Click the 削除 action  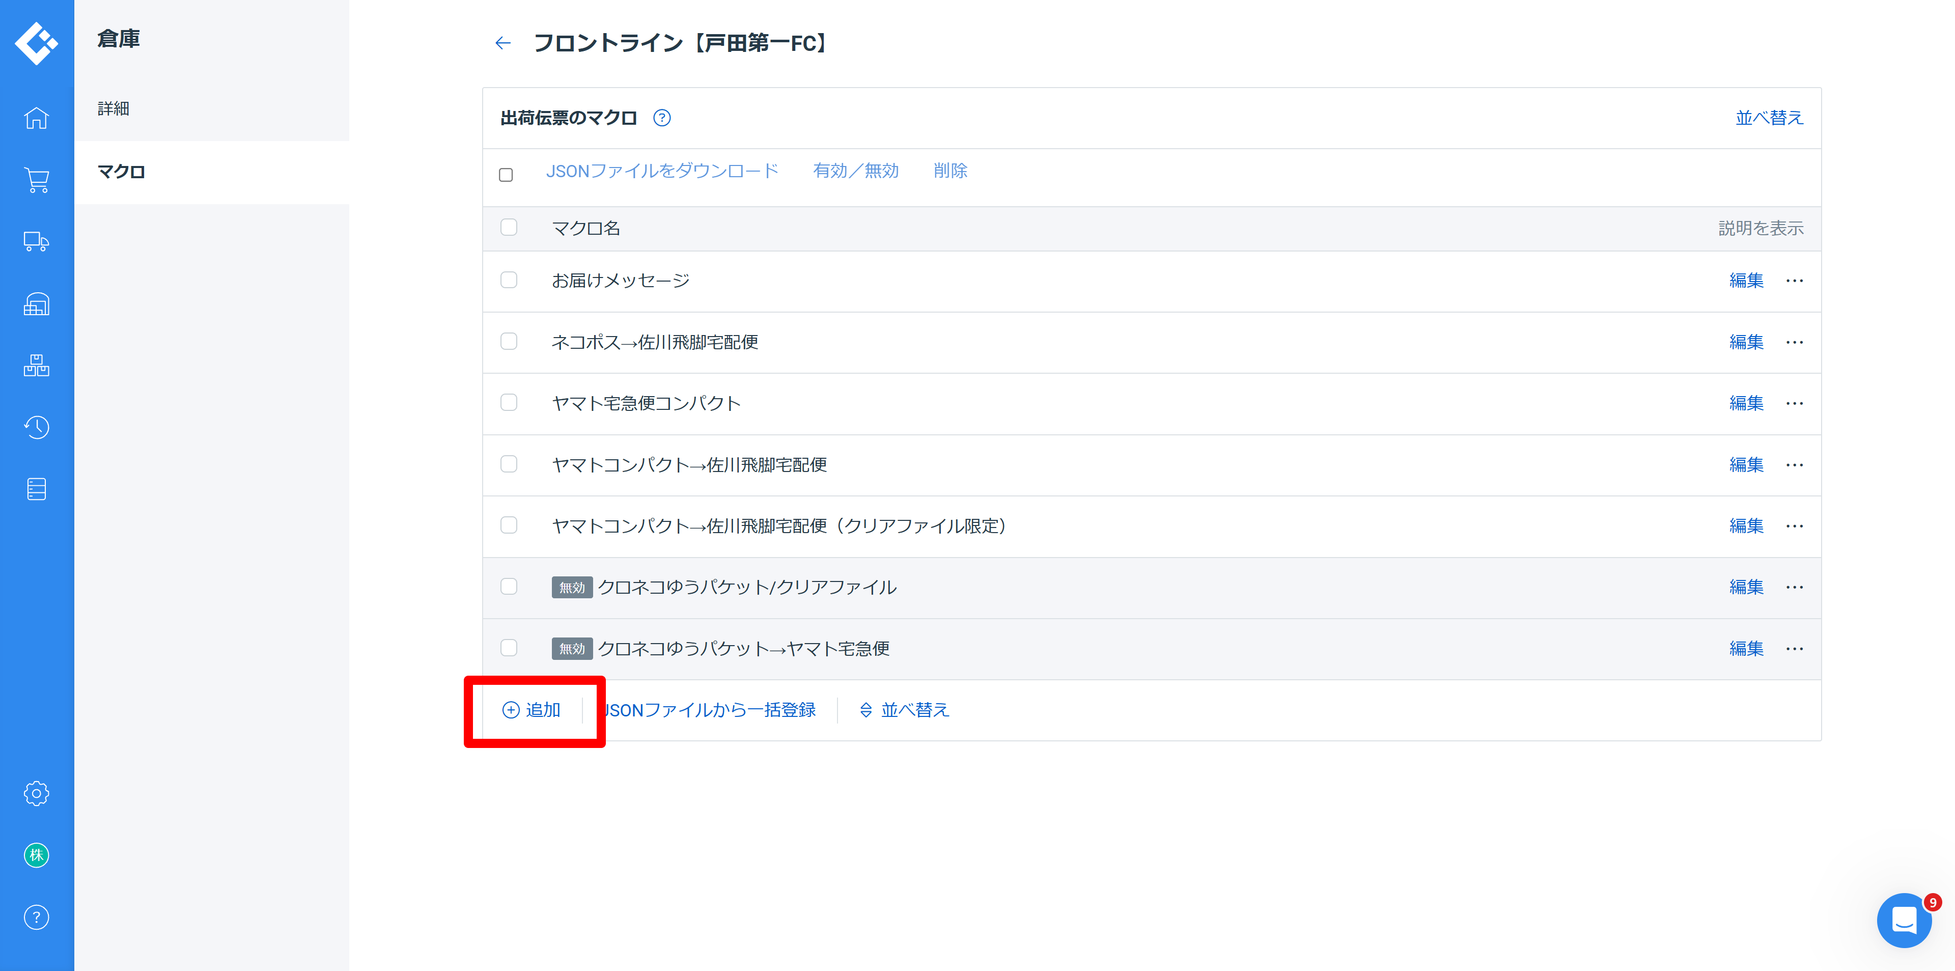tap(950, 171)
